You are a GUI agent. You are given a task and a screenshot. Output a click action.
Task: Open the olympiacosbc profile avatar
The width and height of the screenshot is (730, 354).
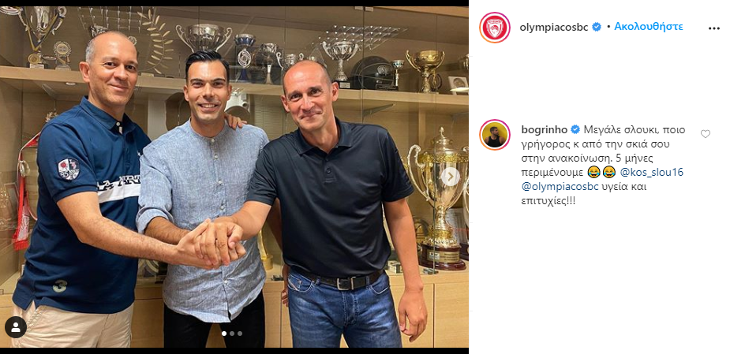click(x=494, y=28)
